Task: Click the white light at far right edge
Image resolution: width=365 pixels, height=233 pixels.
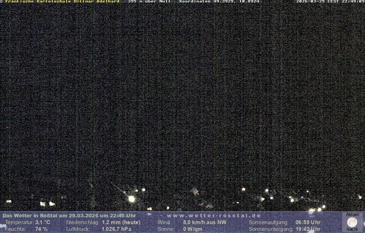Action: [x=360, y=197]
